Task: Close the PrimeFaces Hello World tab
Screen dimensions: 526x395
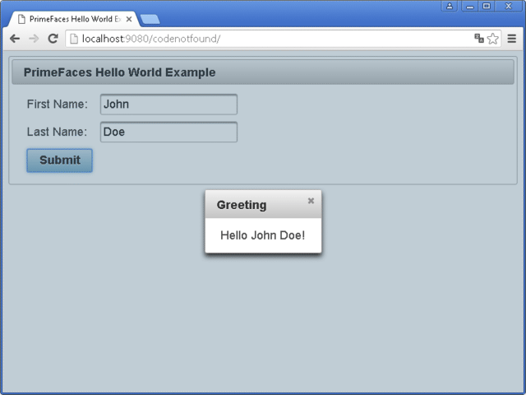Action: click(128, 18)
